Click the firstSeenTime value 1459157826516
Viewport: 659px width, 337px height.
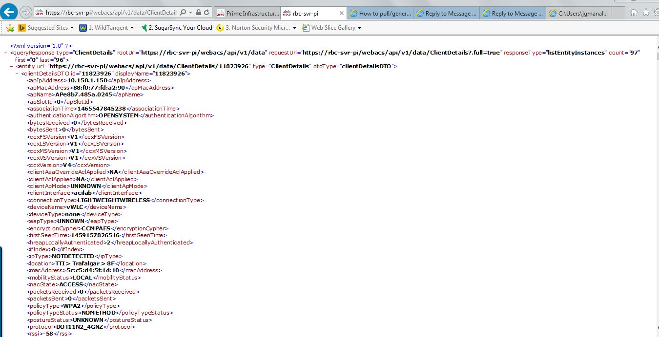pyautogui.click(x=95, y=235)
